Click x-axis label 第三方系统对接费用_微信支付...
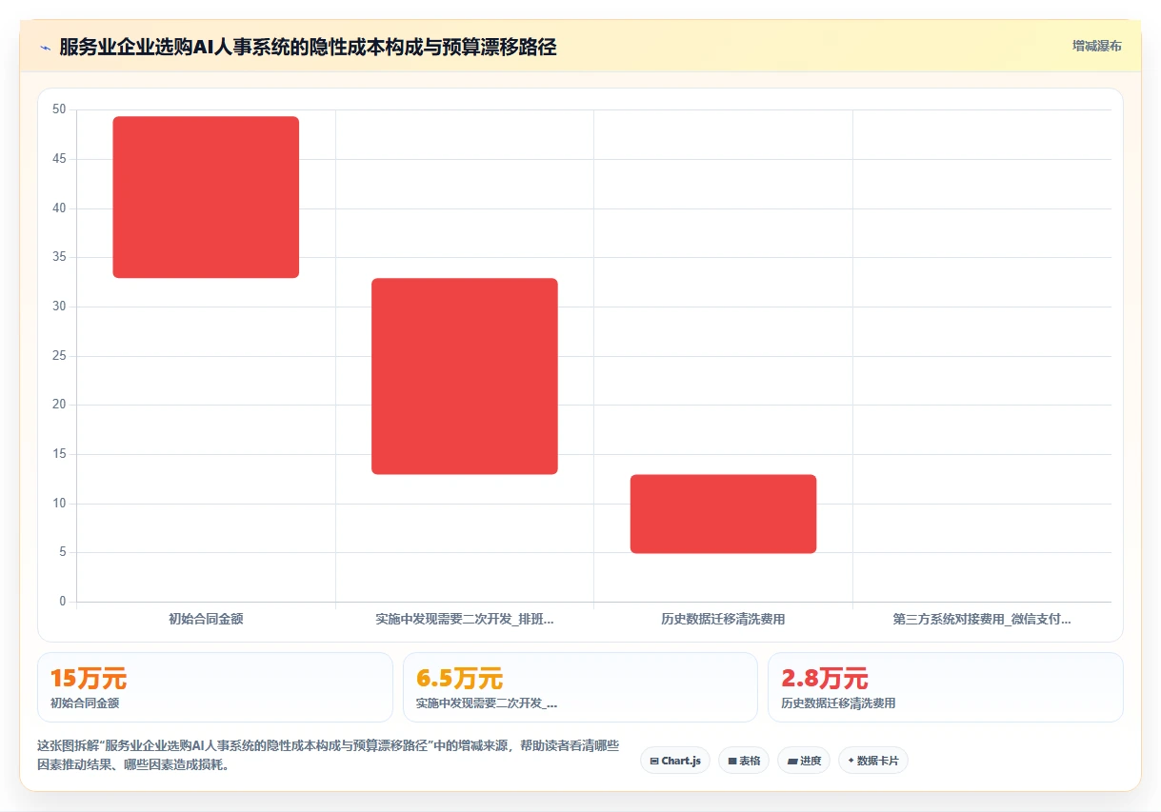This screenshot has width=1161, height=812. pos(982,619)
